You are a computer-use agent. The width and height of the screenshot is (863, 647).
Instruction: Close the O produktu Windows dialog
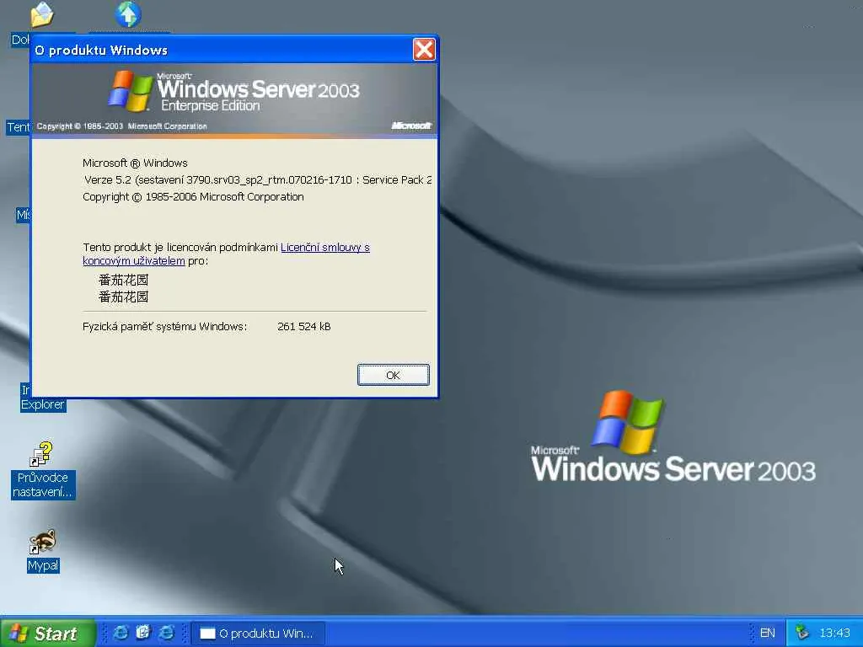point(424,50)
